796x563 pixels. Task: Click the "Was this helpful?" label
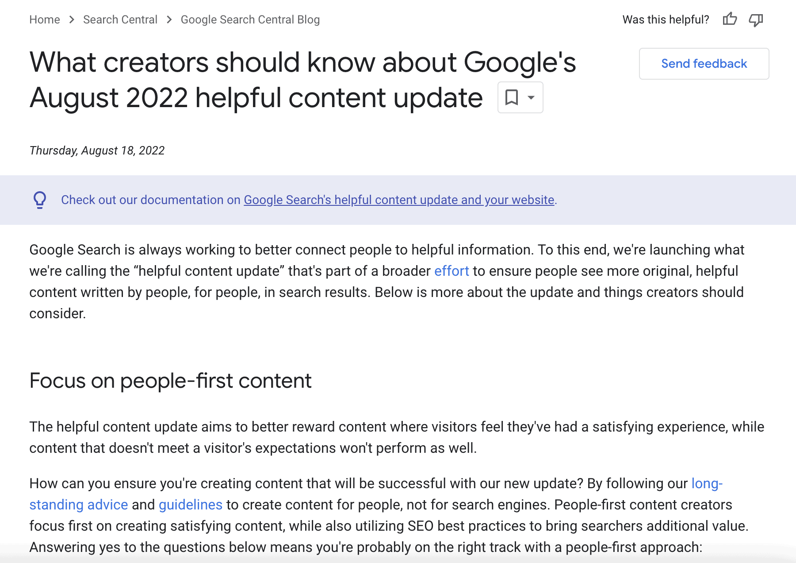[x=666, y=20]
